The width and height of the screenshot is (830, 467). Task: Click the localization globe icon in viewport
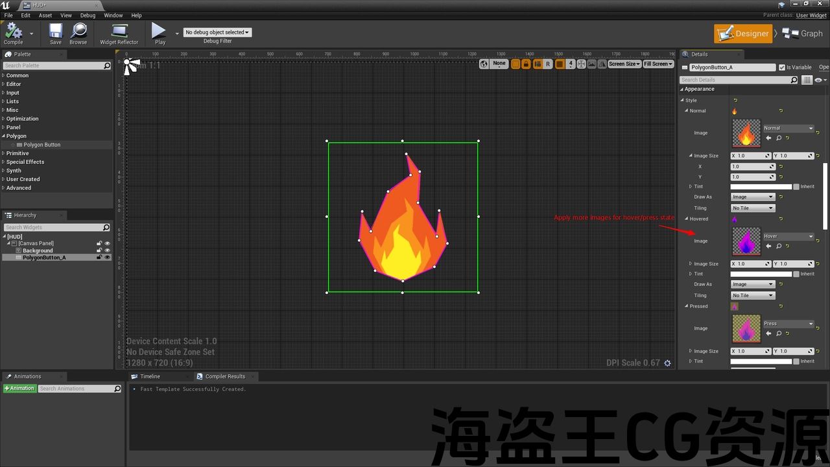[x=484, y=64]
